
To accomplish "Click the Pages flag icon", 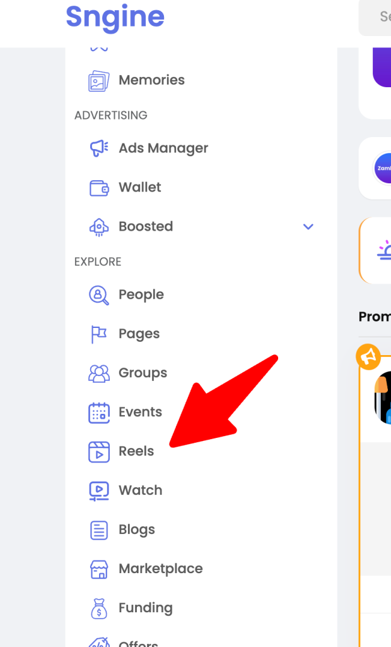I will tap(98, 334).
